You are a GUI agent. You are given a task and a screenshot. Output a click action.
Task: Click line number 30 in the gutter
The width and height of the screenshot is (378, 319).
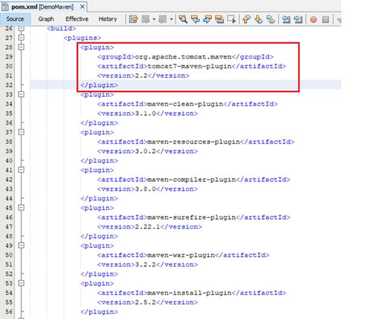pyautogui.click(x=9, y=66)
